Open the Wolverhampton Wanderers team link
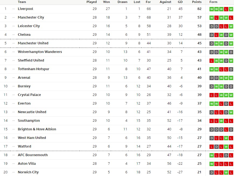Image resolution: width=234 pixels, height=176 pixels. coord(40,52)
